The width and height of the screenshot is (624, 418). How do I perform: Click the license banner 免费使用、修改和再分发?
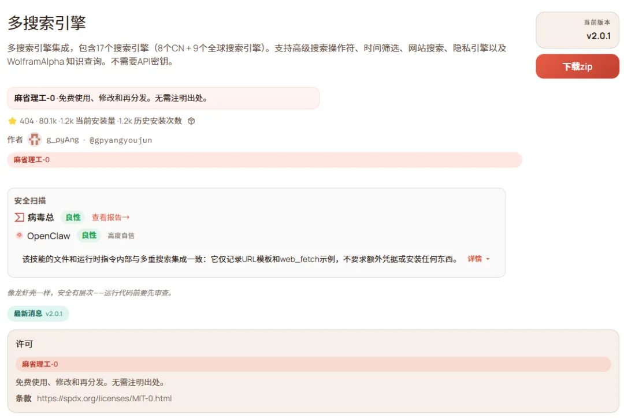163,98
